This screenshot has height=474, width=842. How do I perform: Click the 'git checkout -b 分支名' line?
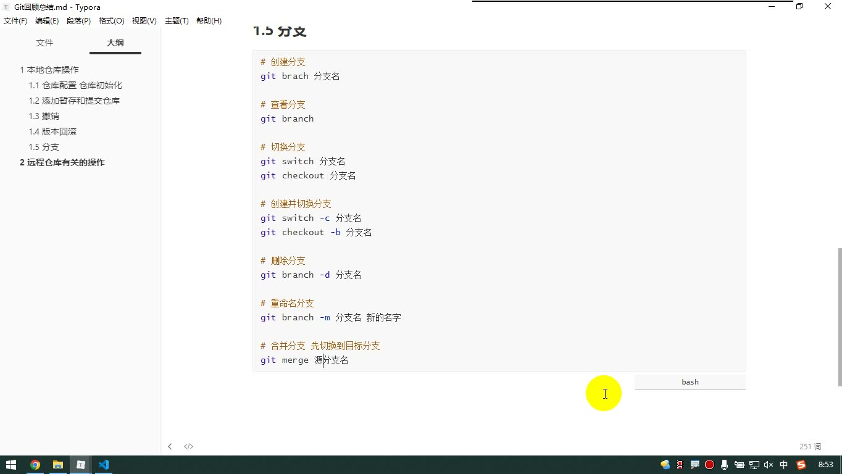click(316, 232)
